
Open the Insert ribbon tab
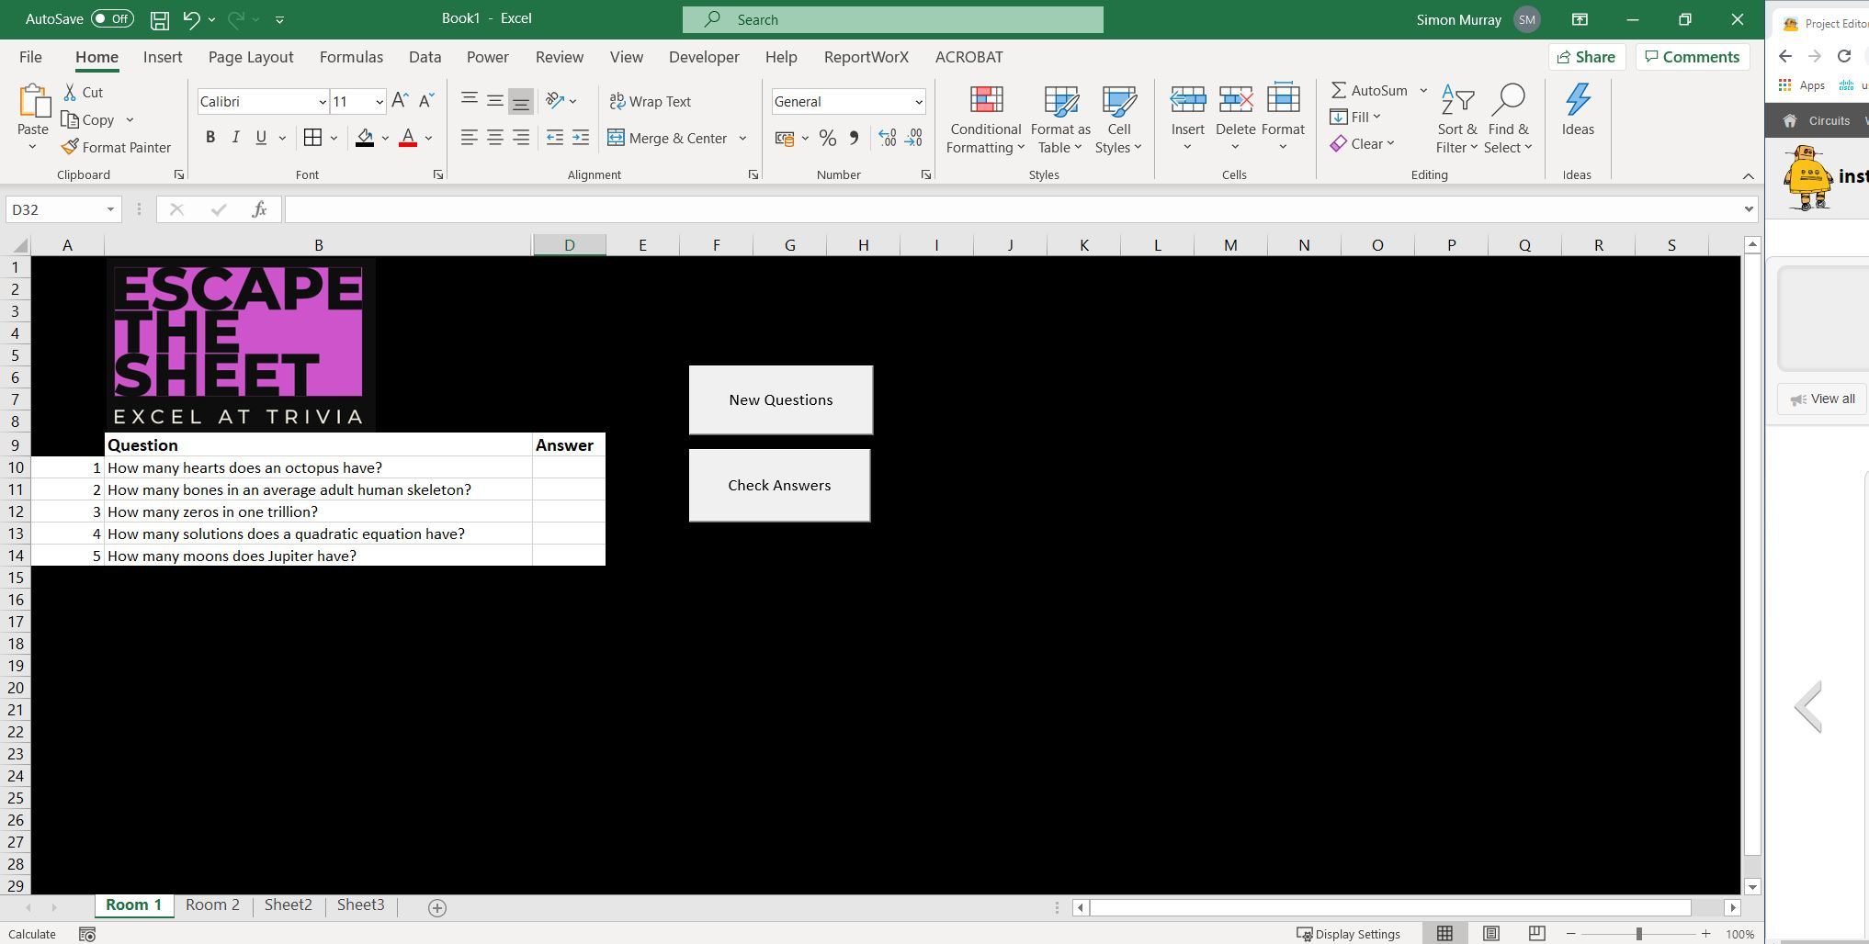[x=163, y=57]
